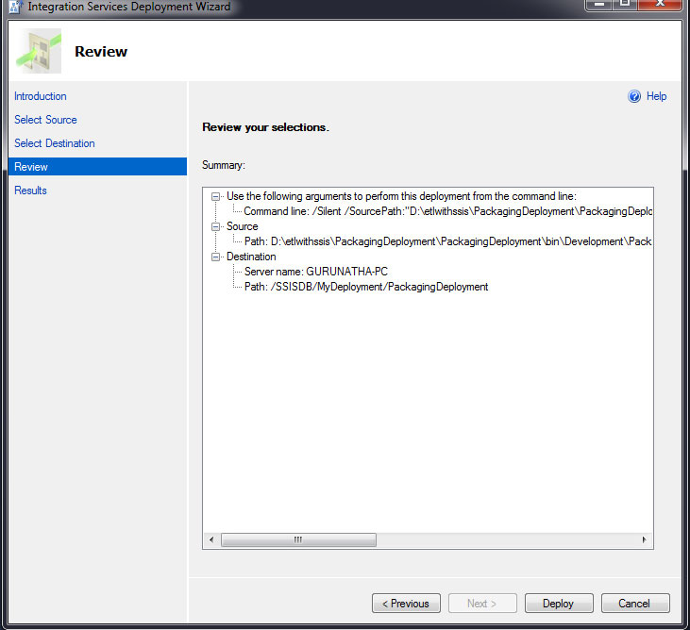Select the /SSISDB/MyDeployment path row
Viewport: 690px width, 630px height.
[366, 287]
